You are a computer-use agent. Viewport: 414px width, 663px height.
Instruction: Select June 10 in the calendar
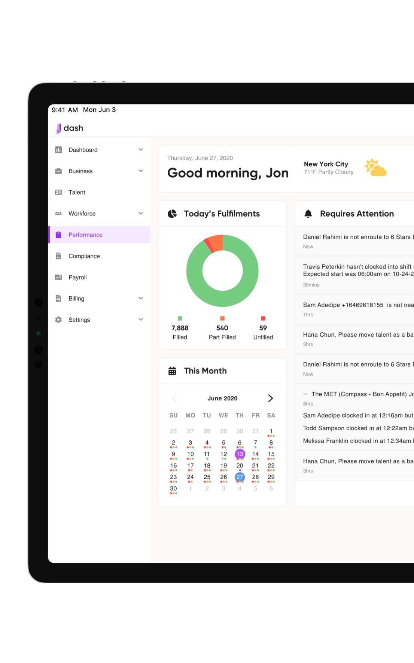191,454
